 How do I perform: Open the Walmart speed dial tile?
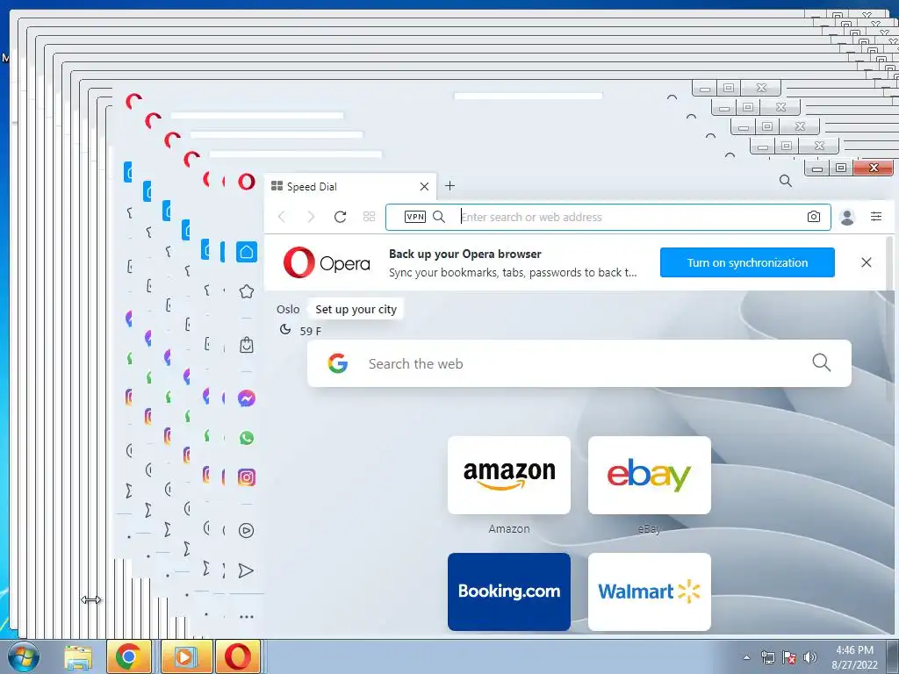click(650, 592)
